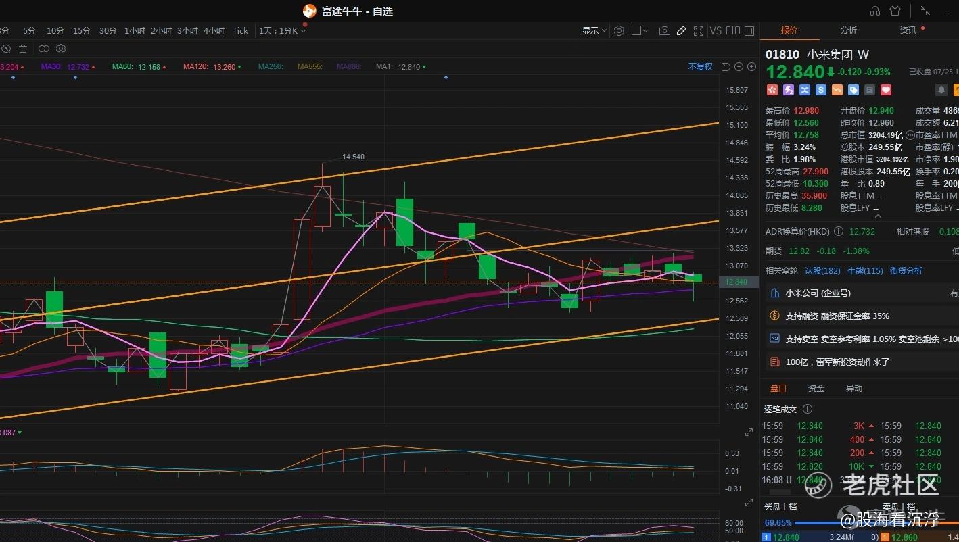Image resolution: width=959 pixels, height=542 pixels.
Task: Switch to the 报价 tab
Action: click(x=789, y=30)
